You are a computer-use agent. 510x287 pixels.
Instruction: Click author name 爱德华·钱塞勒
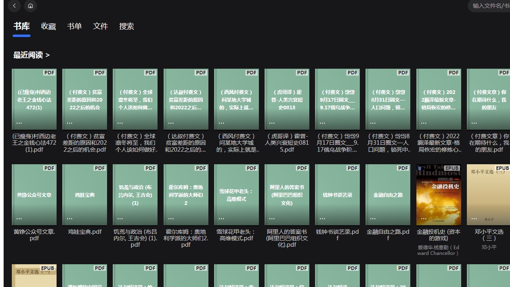point(439,250)
